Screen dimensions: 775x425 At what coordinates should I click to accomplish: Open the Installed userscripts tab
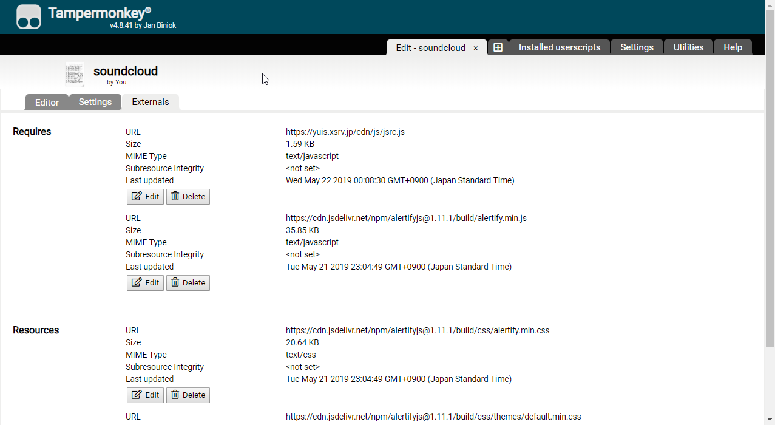point(559,47)
